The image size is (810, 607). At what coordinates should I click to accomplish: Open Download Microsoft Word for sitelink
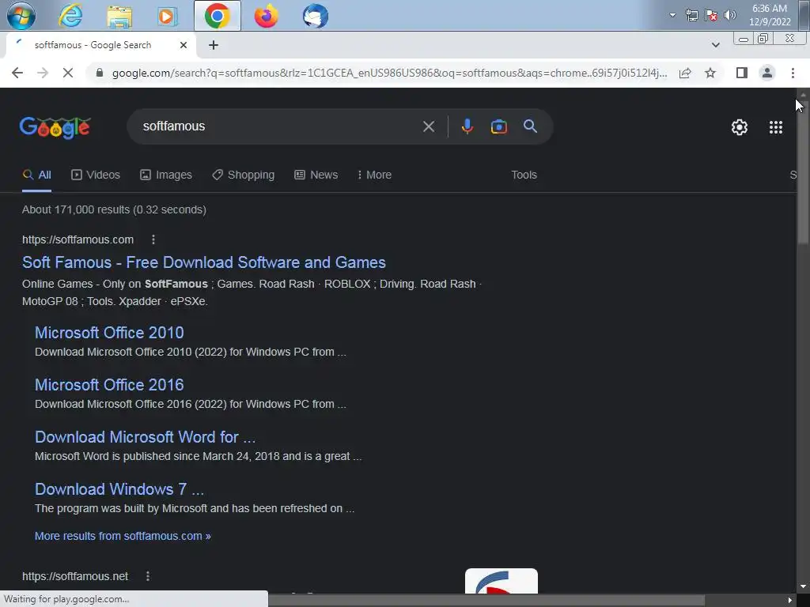point(146,436)
